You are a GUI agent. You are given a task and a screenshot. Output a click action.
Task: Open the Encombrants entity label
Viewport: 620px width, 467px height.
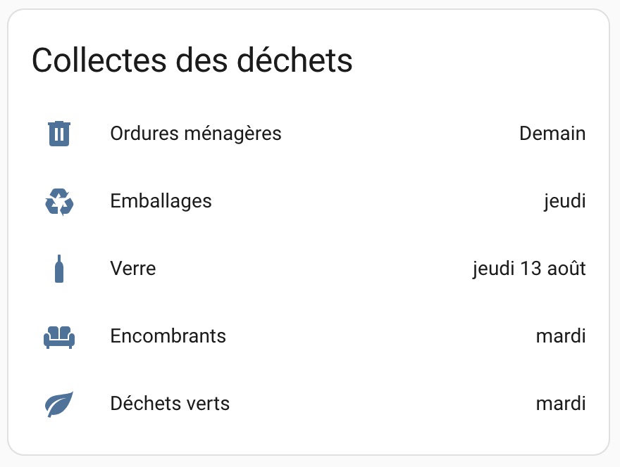(168, 336)
